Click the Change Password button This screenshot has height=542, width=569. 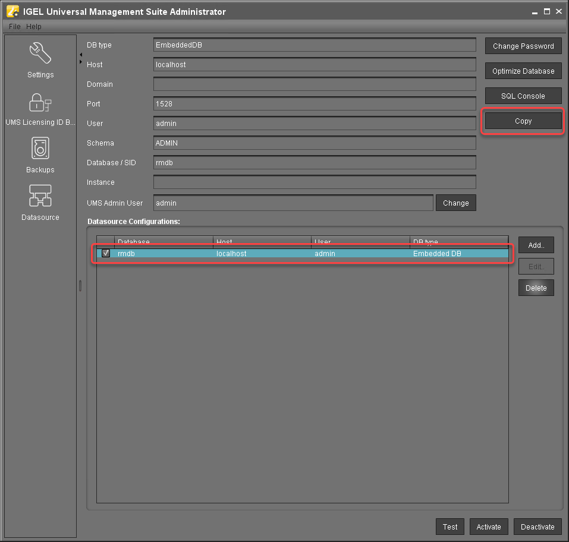(523, 46)
